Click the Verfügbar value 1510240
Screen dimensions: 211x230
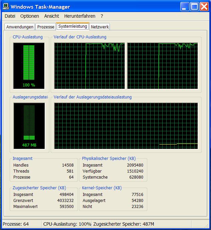click(x=135, y=171)
